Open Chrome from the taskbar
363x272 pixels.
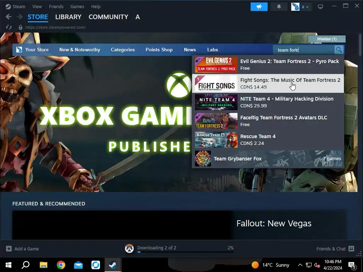[x=61, y=265]
